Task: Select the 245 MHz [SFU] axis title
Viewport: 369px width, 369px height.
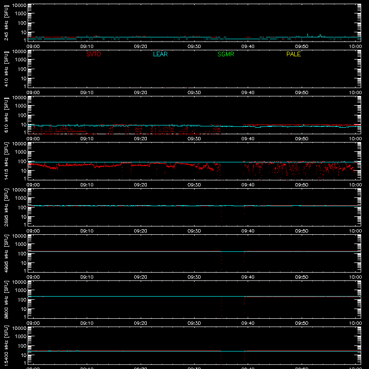Action: 6,23
